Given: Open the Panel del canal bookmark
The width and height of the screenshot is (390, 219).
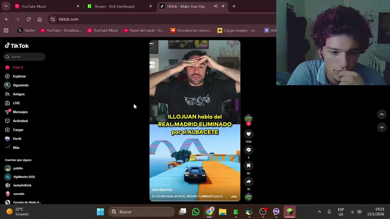Looking at the screenshot, I should (144, 30).
